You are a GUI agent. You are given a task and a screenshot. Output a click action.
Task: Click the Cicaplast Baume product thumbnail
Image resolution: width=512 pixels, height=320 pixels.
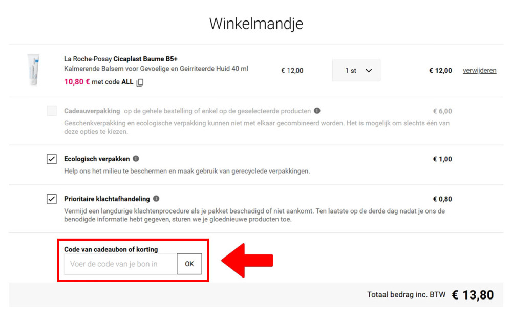coord(33,70)
